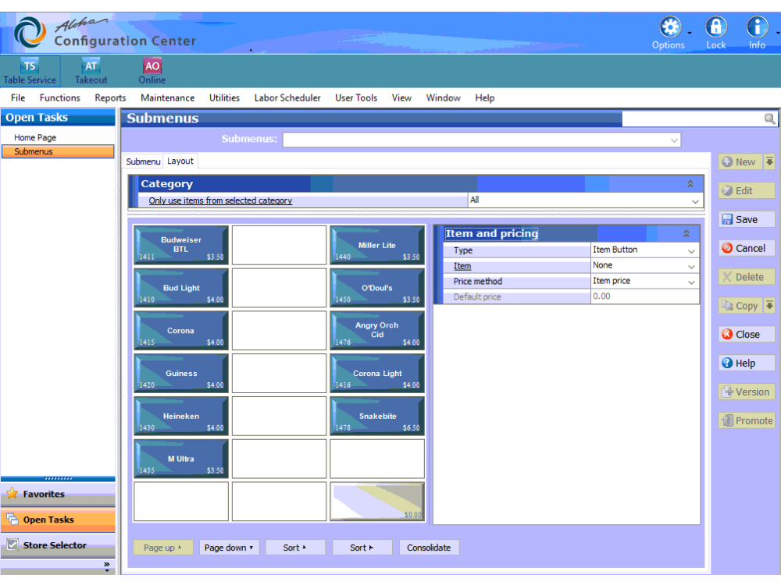781x585 pixels.
Task: Open the Copy button dropdown arrow
Action: [769, 306]
